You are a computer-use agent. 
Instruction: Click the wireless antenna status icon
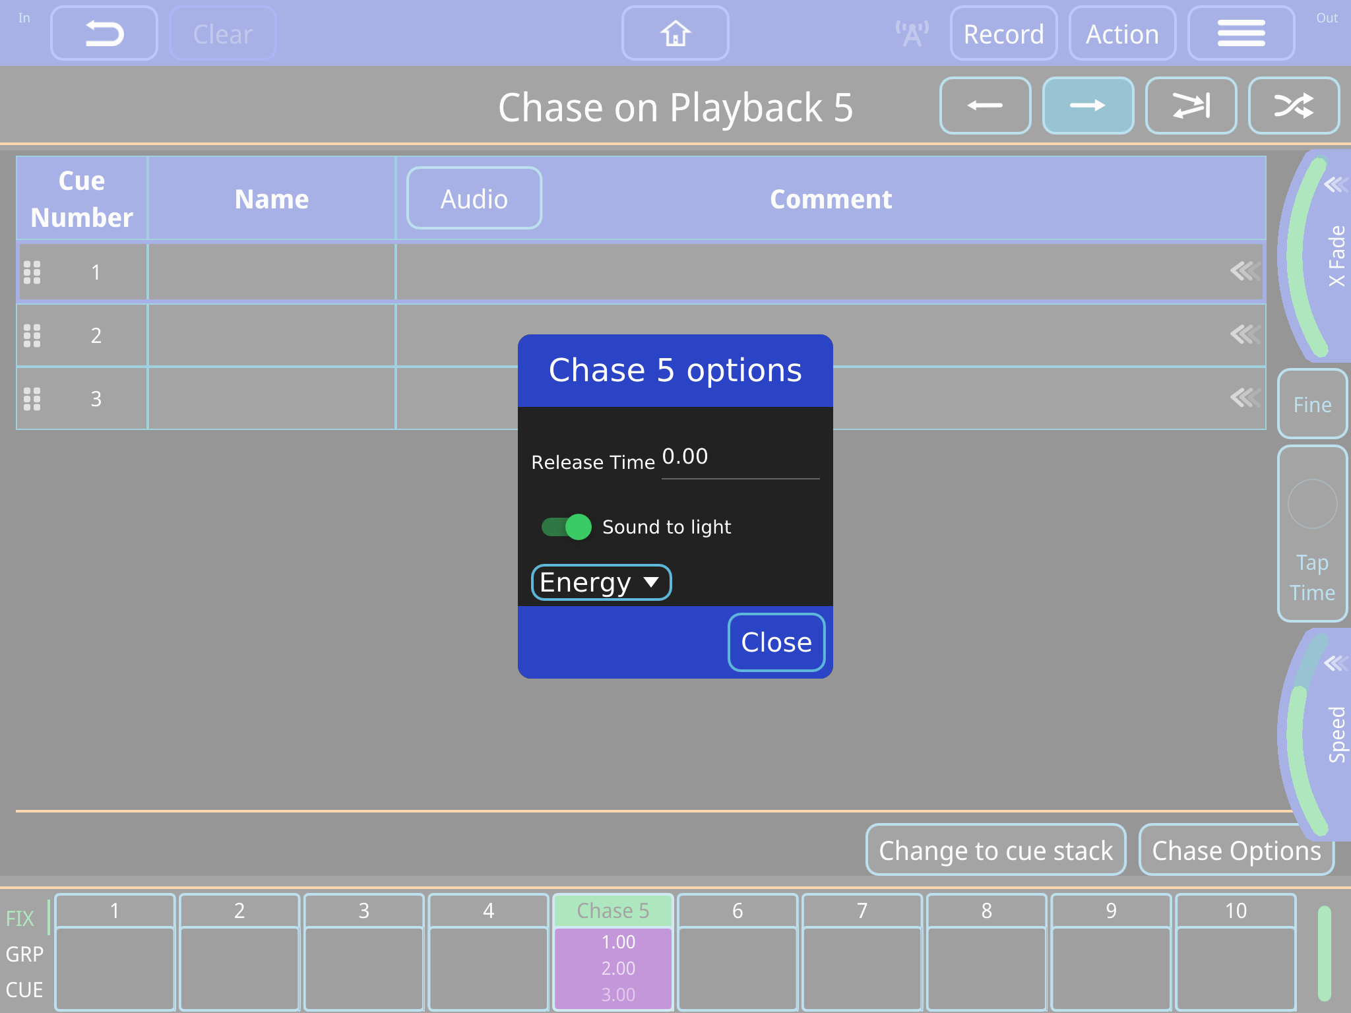pos(910,32)
